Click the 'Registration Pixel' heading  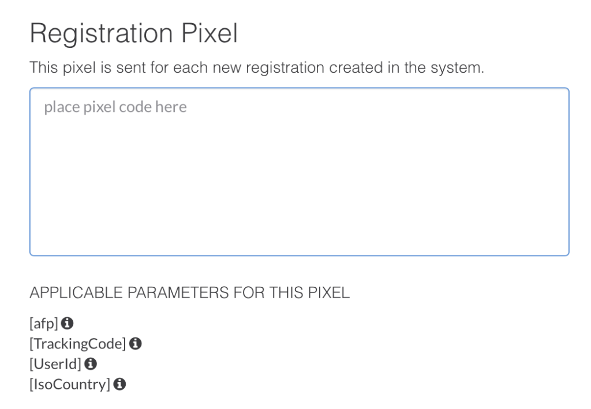(134, 33)
